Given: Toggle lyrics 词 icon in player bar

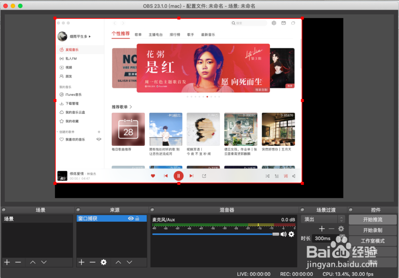Looking at the screenshot, I should [286, 176].
